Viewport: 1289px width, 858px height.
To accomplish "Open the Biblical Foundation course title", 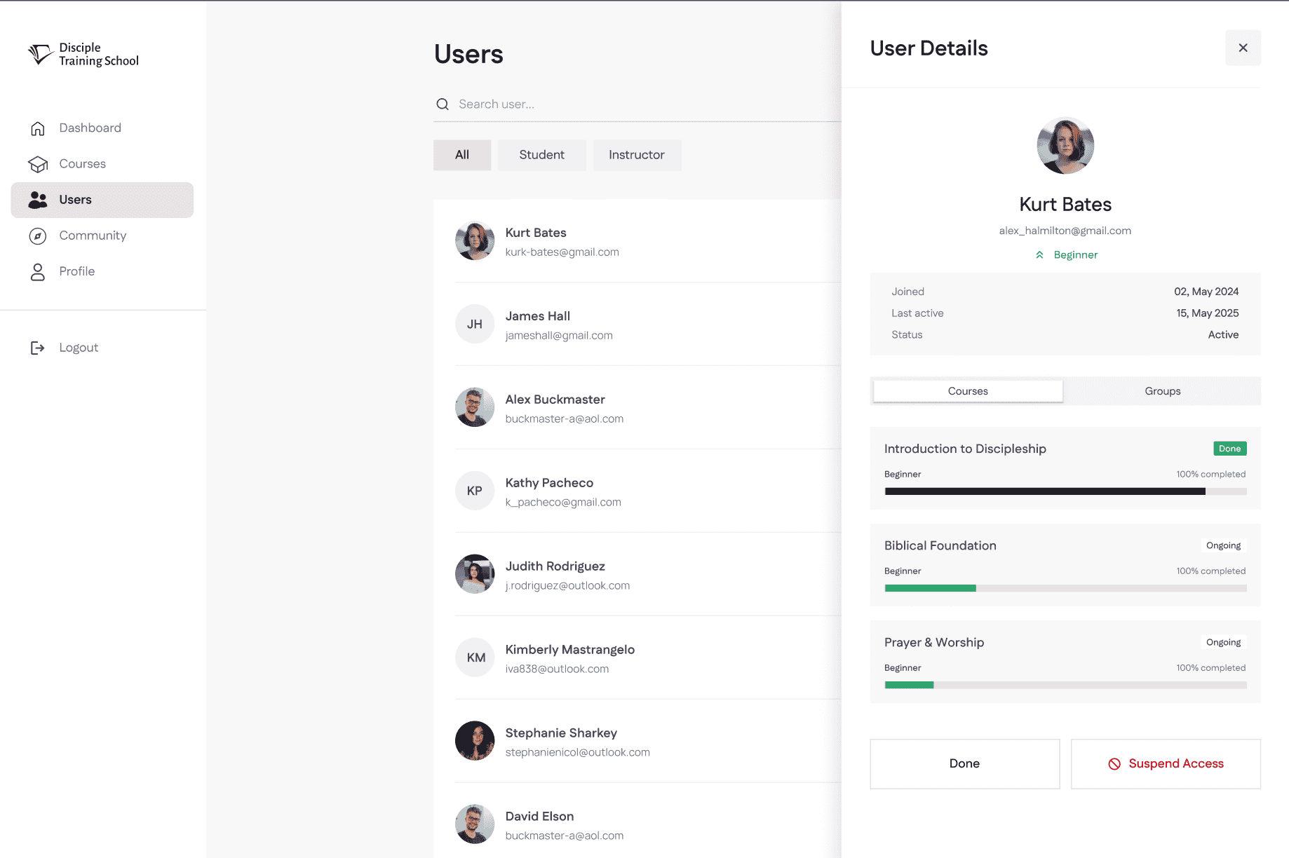I will click(x=940, y=545).
